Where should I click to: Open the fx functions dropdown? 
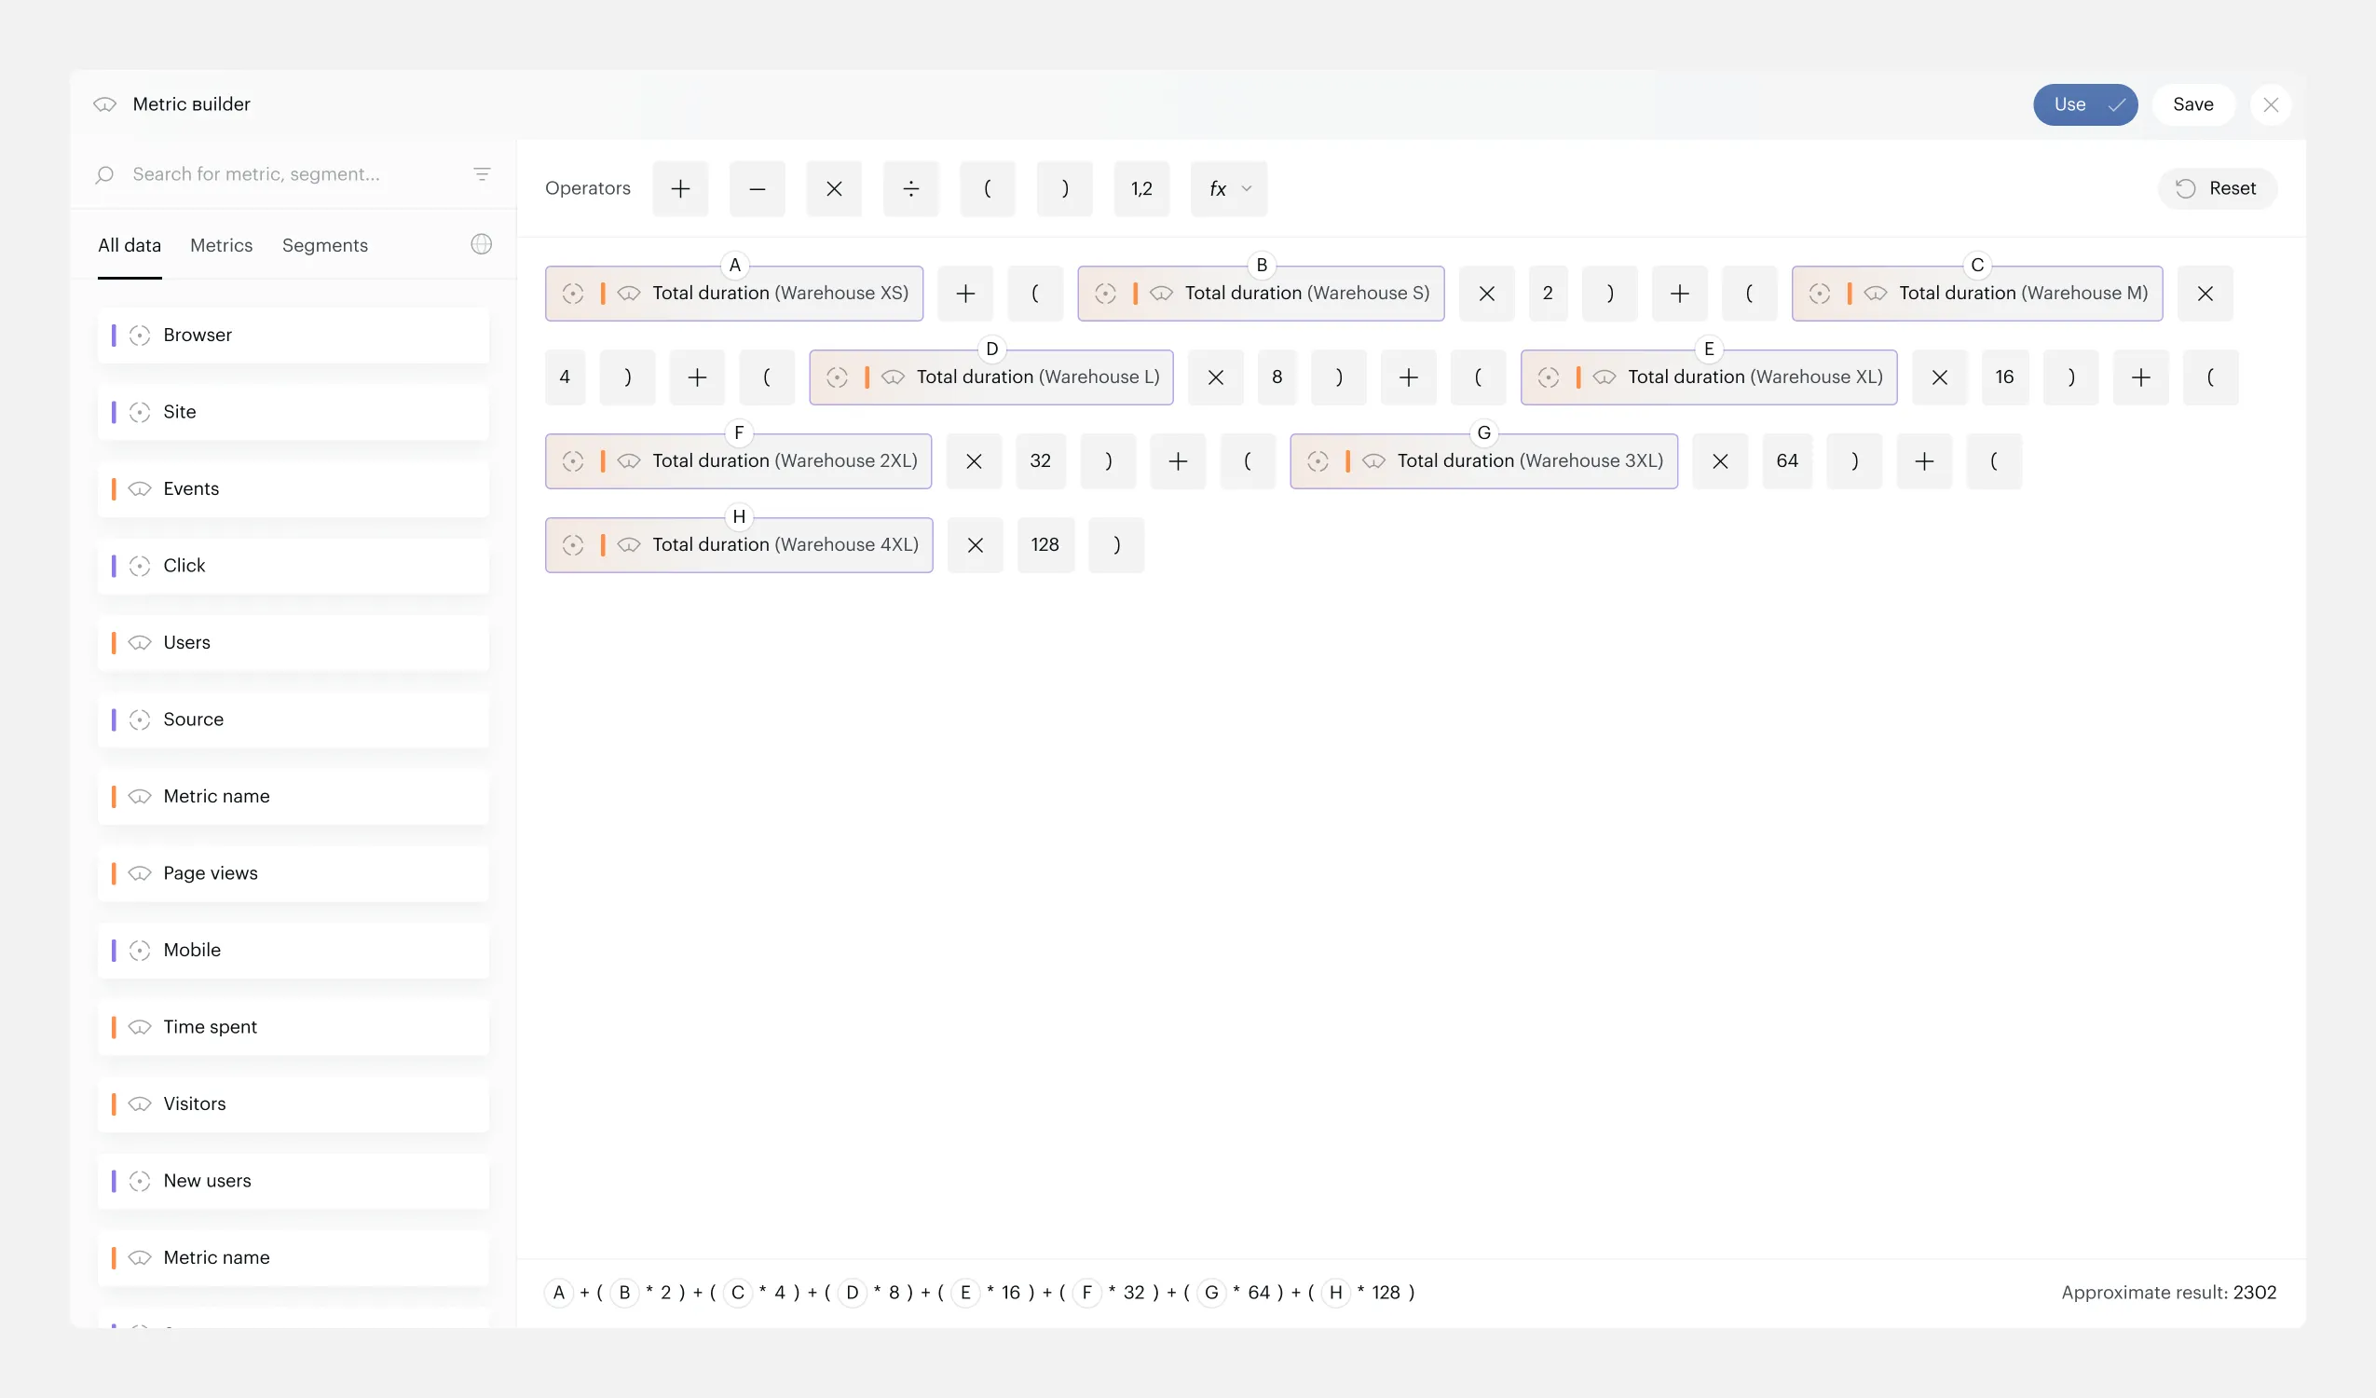pos(1229,188)
